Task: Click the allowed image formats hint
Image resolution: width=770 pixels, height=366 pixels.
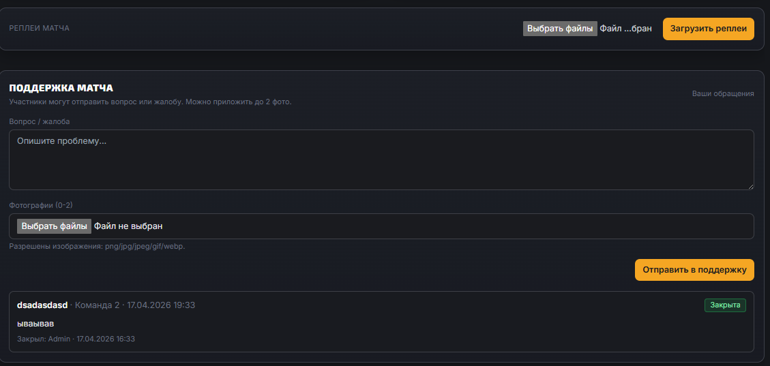Action: (x=97, y=246)
